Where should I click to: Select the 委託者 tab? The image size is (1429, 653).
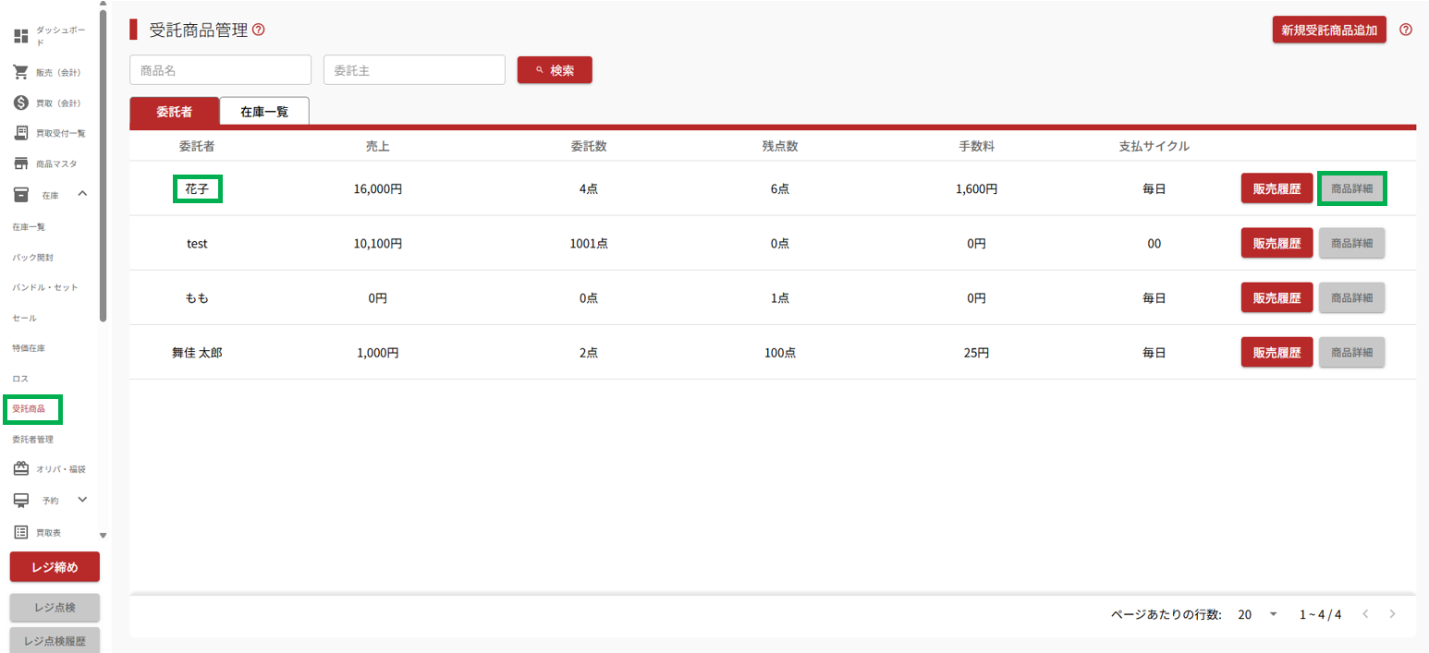(174, 112)
